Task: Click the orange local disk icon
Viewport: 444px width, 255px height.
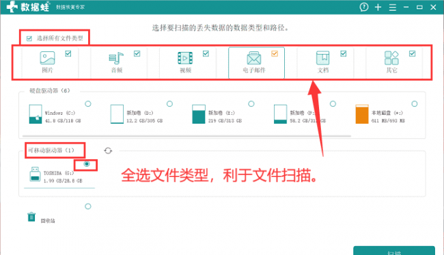Action: coord(362,114)
